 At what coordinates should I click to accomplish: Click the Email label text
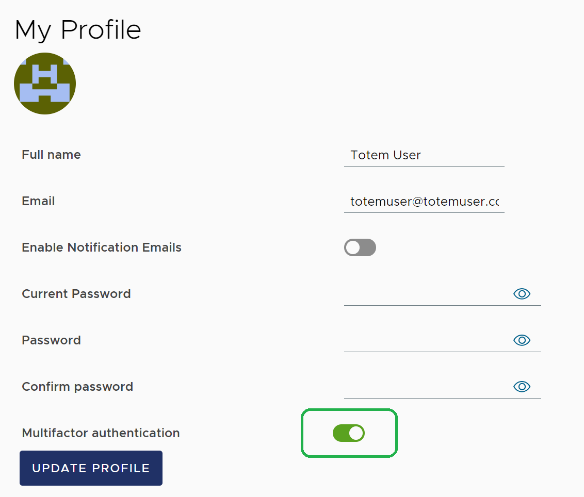coord(38,201)
